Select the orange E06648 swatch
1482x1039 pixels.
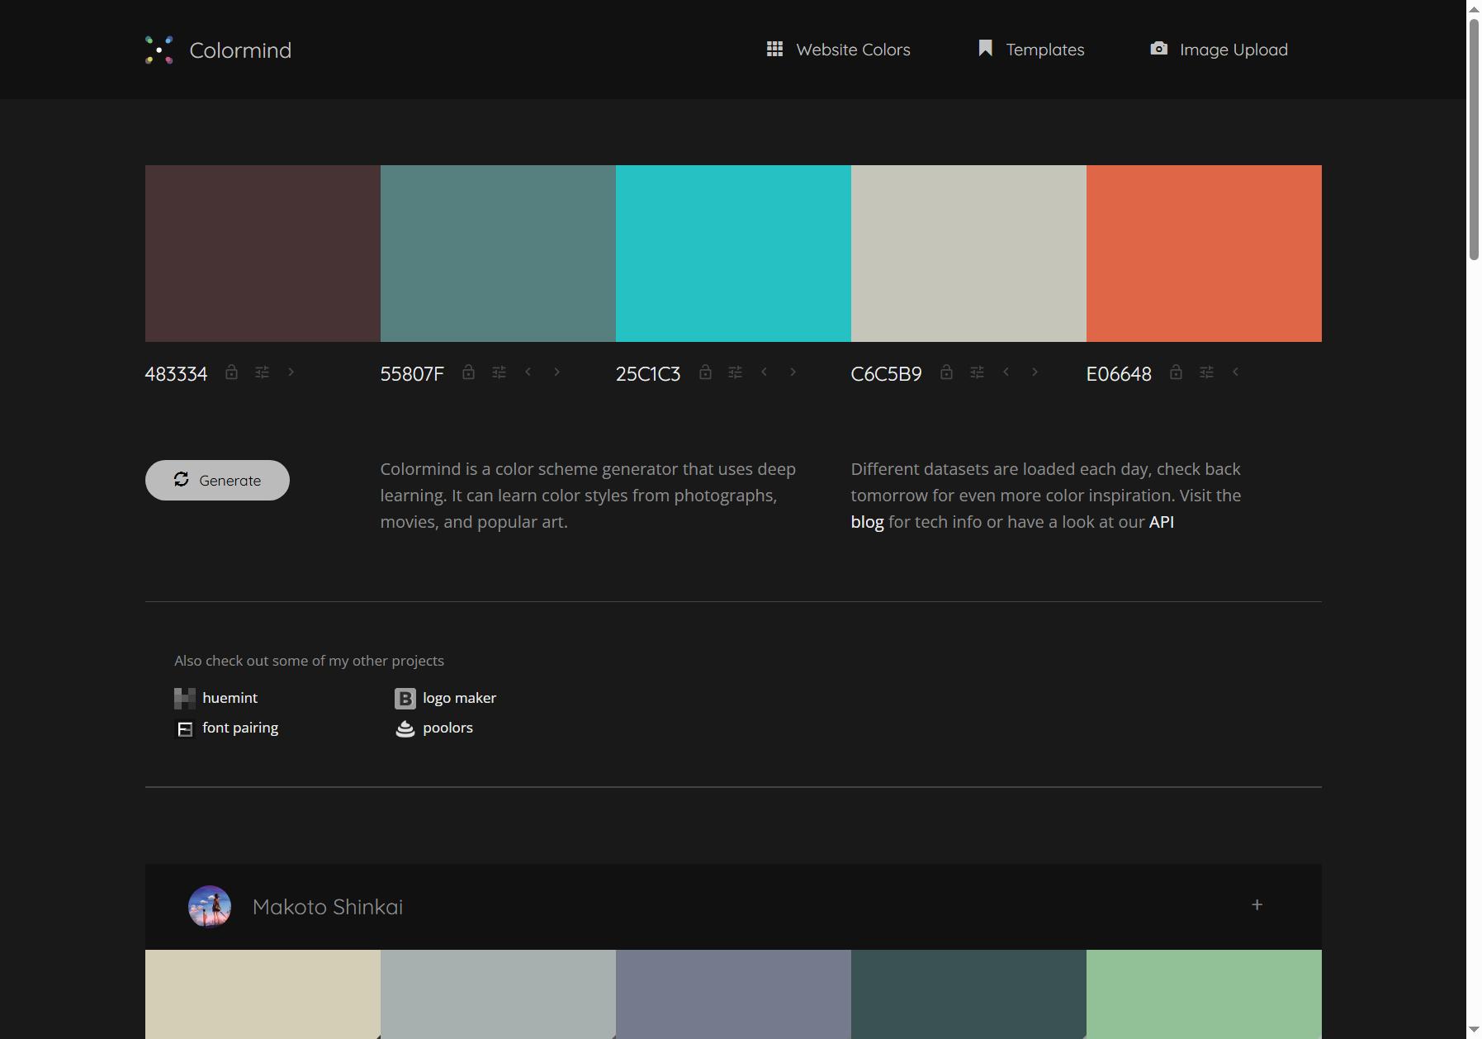tap(1204, 254)
